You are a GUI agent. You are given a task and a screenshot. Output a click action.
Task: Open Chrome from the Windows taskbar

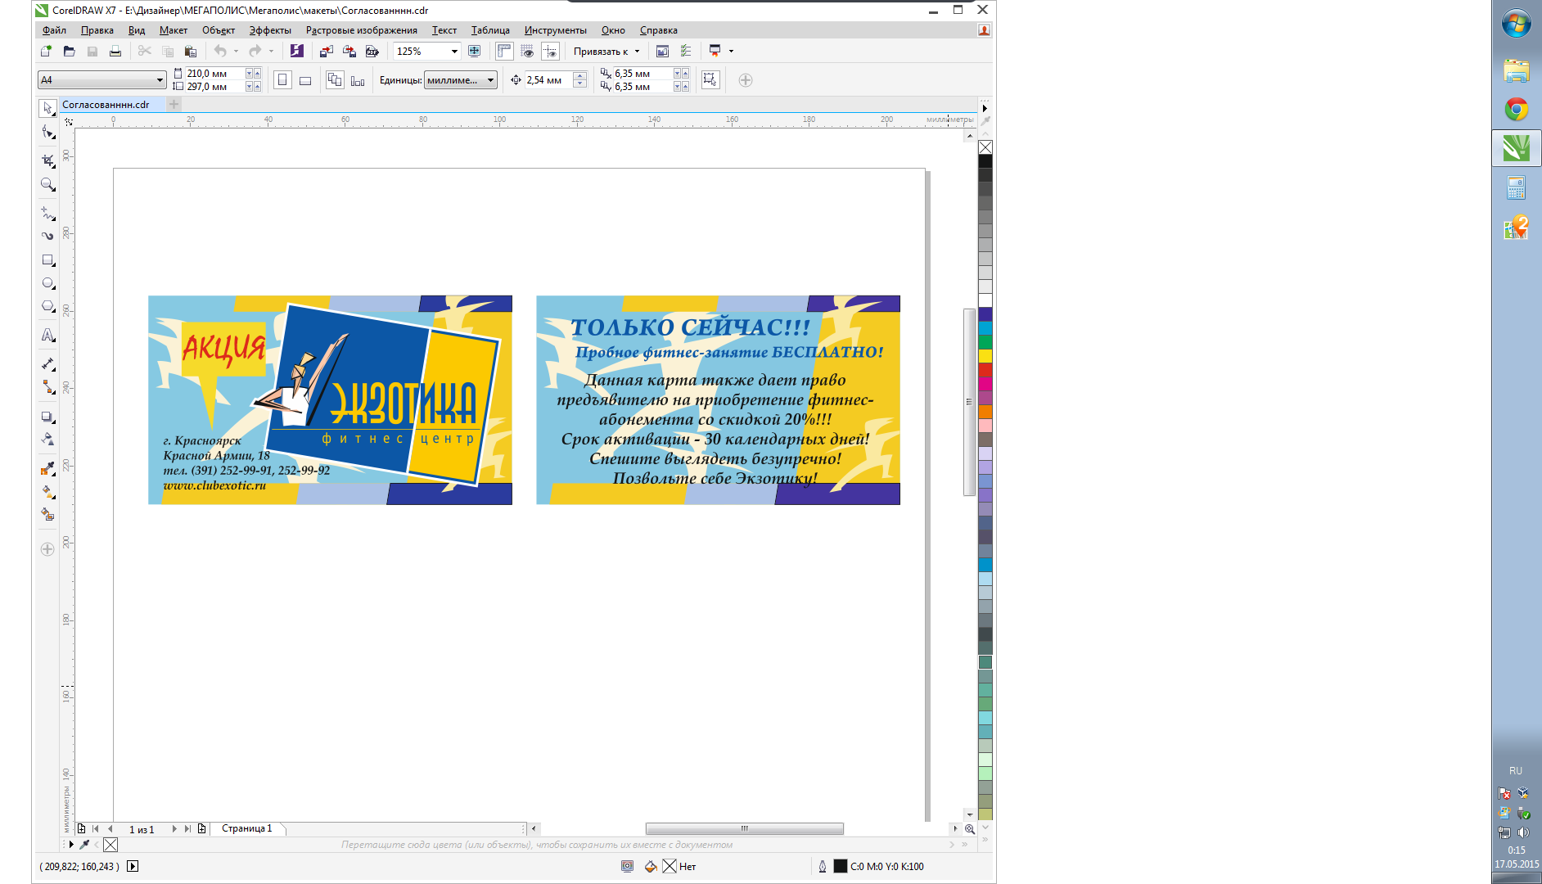pos(1516,110)
